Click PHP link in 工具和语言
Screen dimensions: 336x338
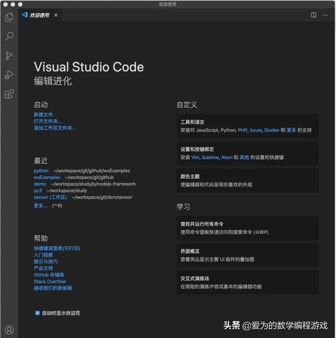(243, 130)
